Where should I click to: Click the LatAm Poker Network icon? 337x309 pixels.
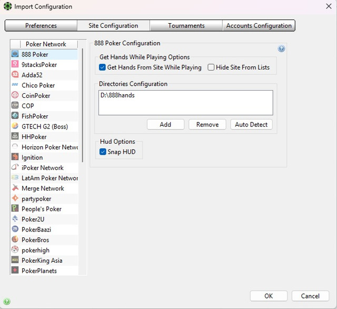(x=15, y=178)
